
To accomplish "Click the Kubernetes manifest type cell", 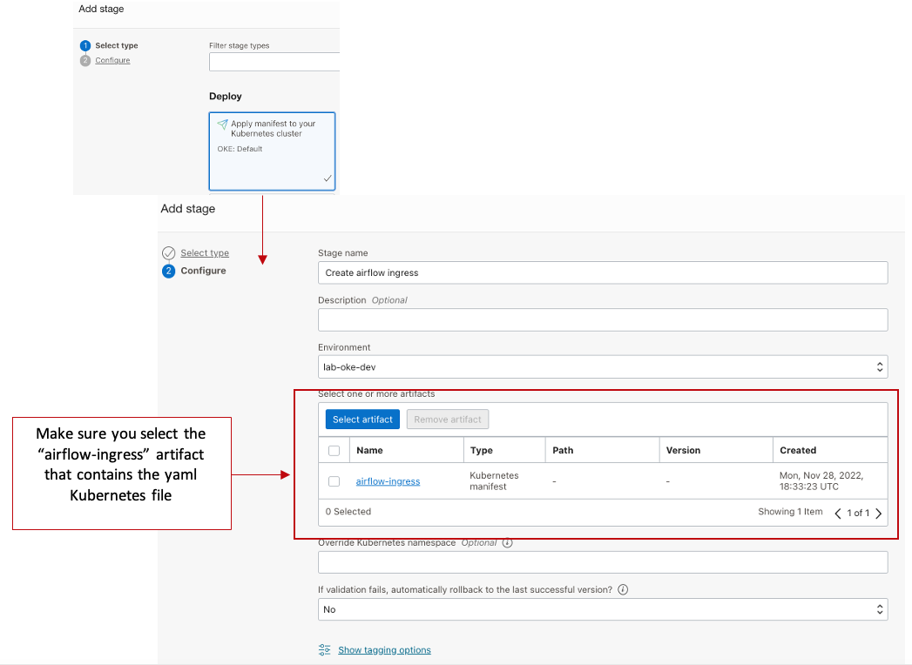I will pyautogui.click(x=494, y=480).
